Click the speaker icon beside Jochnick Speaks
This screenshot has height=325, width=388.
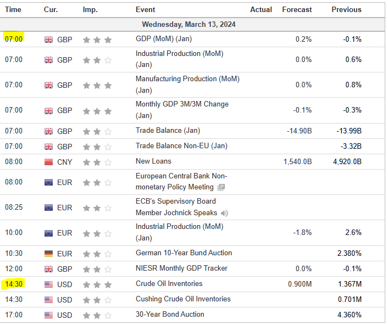click(x=225, y=213)
